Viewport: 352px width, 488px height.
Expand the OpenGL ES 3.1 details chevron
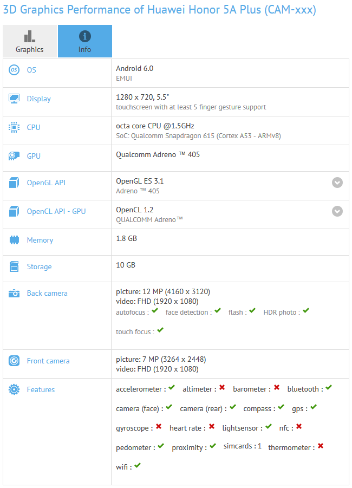337,183
